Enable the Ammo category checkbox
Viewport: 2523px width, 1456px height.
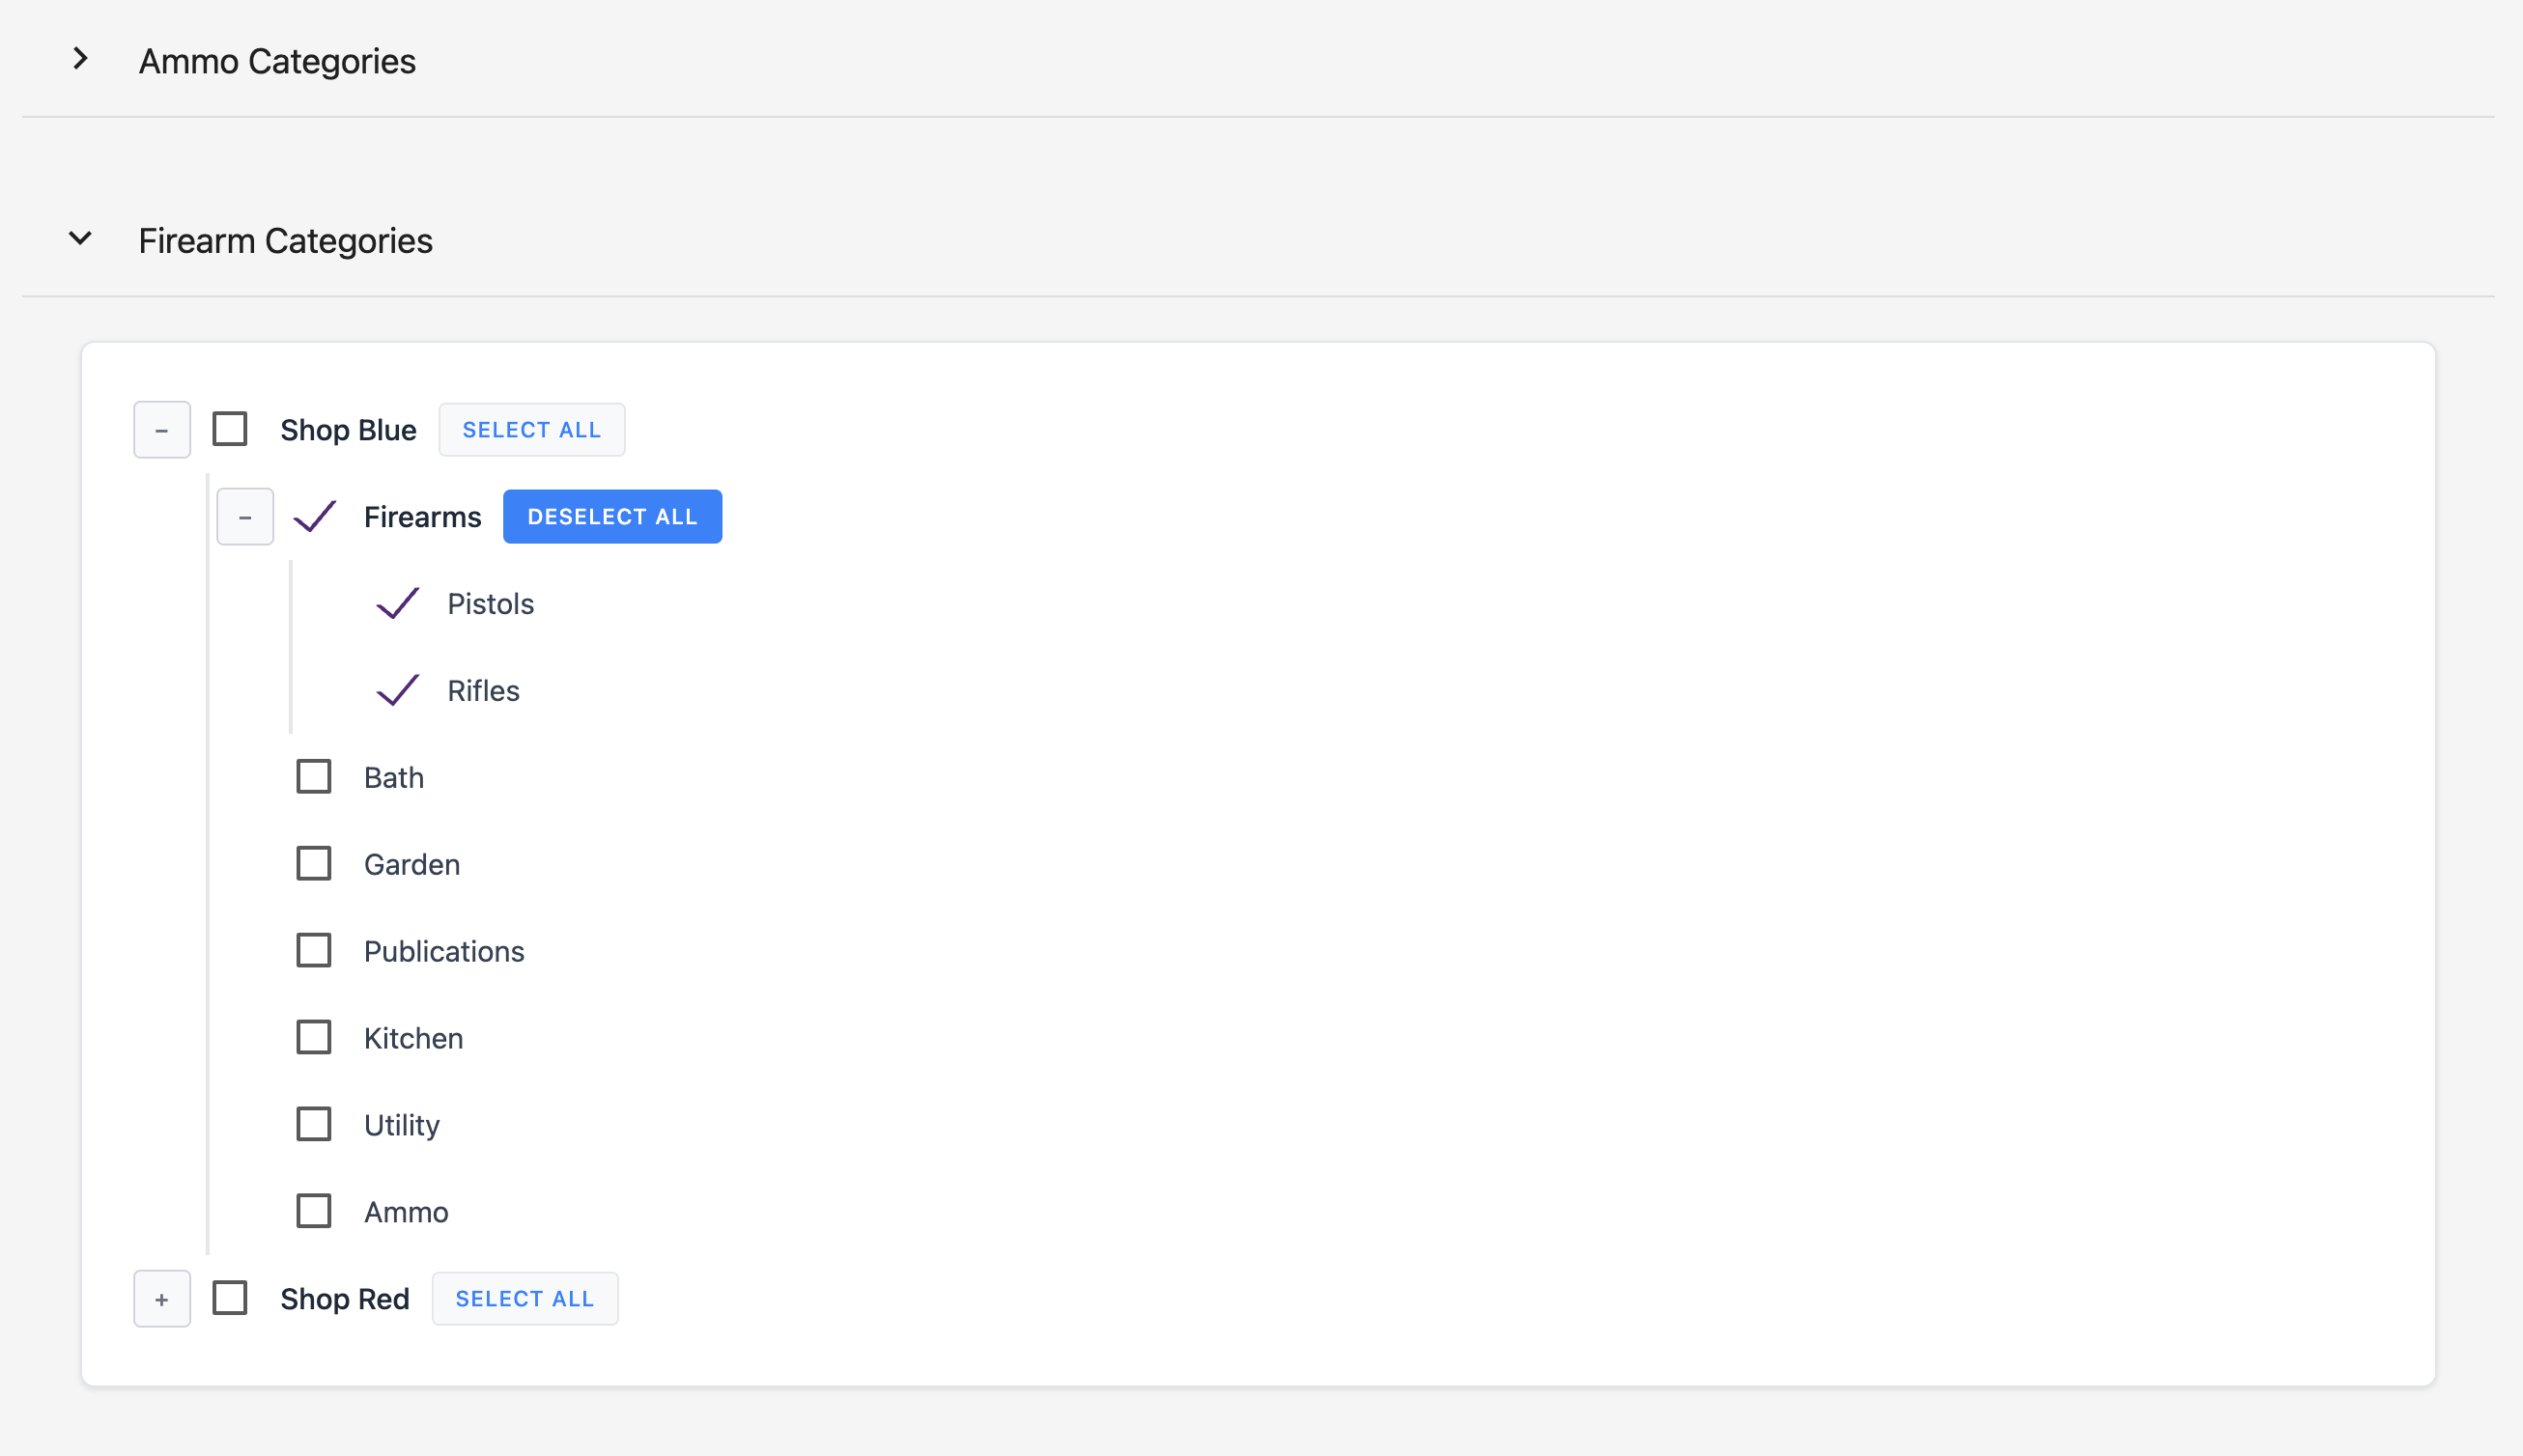(x=314, y=1212)
